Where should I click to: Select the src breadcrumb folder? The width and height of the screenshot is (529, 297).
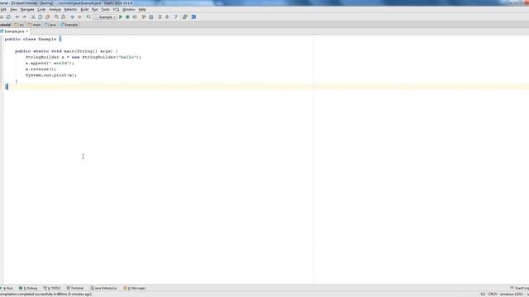pos(19,25)
